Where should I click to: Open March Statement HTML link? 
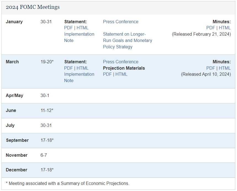[82, 68]
